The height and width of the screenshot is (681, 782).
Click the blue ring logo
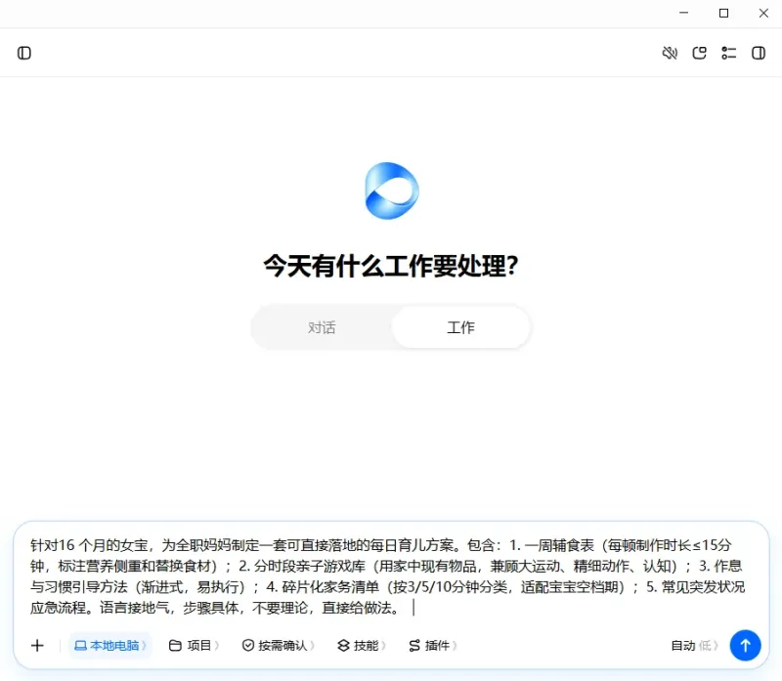click(392, 191)
